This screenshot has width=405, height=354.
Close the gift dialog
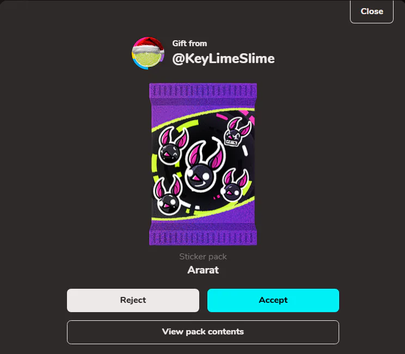(x=372, y=11)
